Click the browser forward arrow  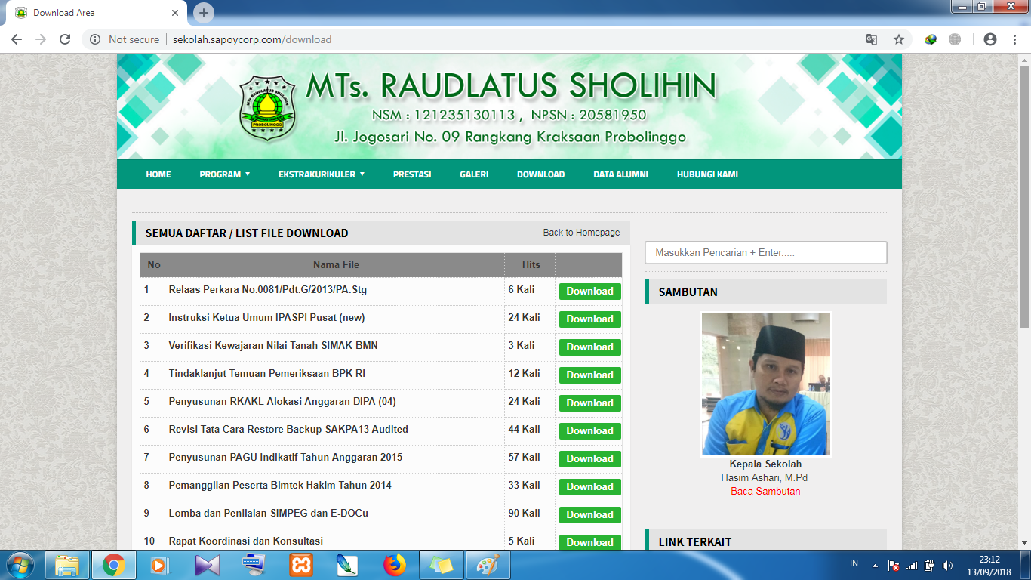tap(41, 39)
